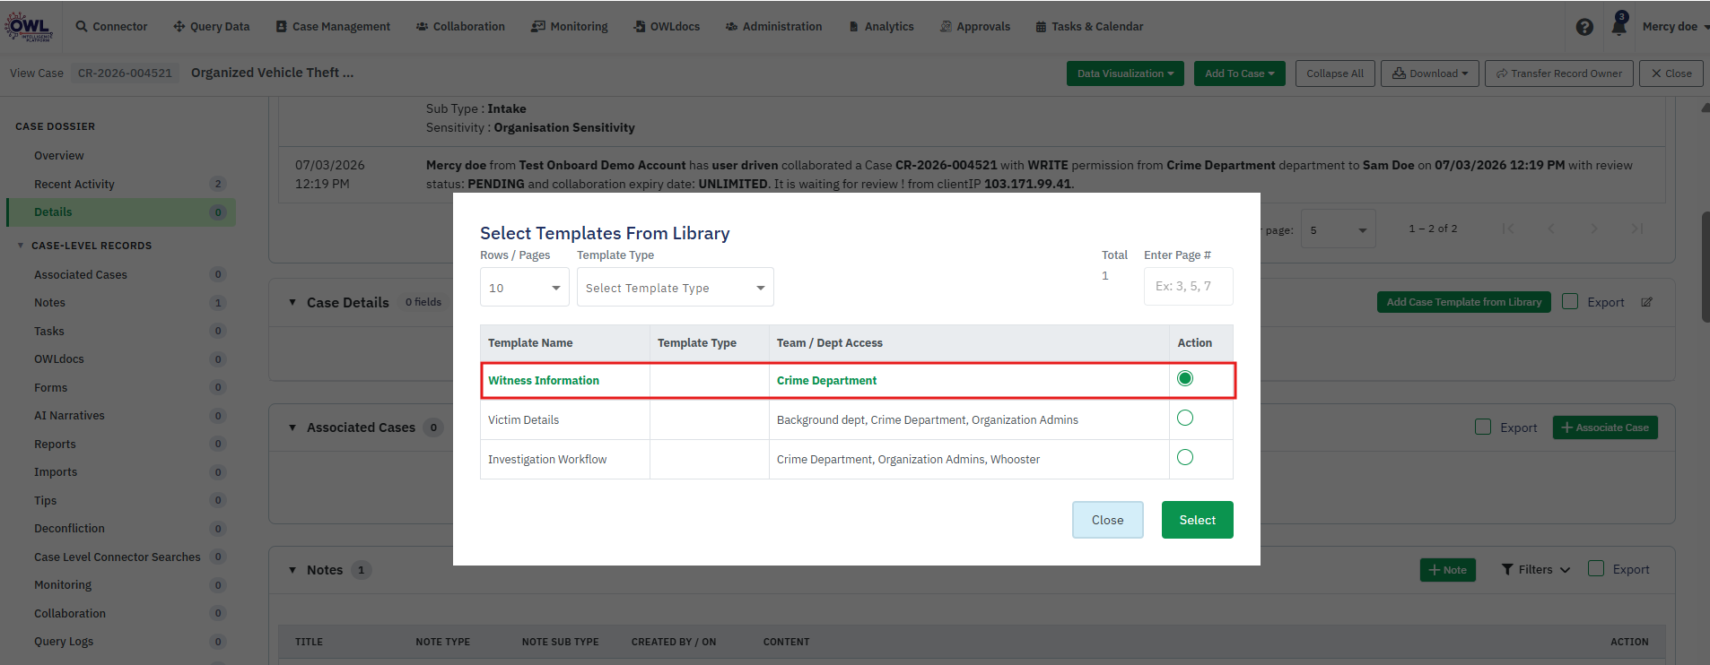Open the help question mark icon
Viewport: 1710px width, 665px height.
click(1584, 27)
